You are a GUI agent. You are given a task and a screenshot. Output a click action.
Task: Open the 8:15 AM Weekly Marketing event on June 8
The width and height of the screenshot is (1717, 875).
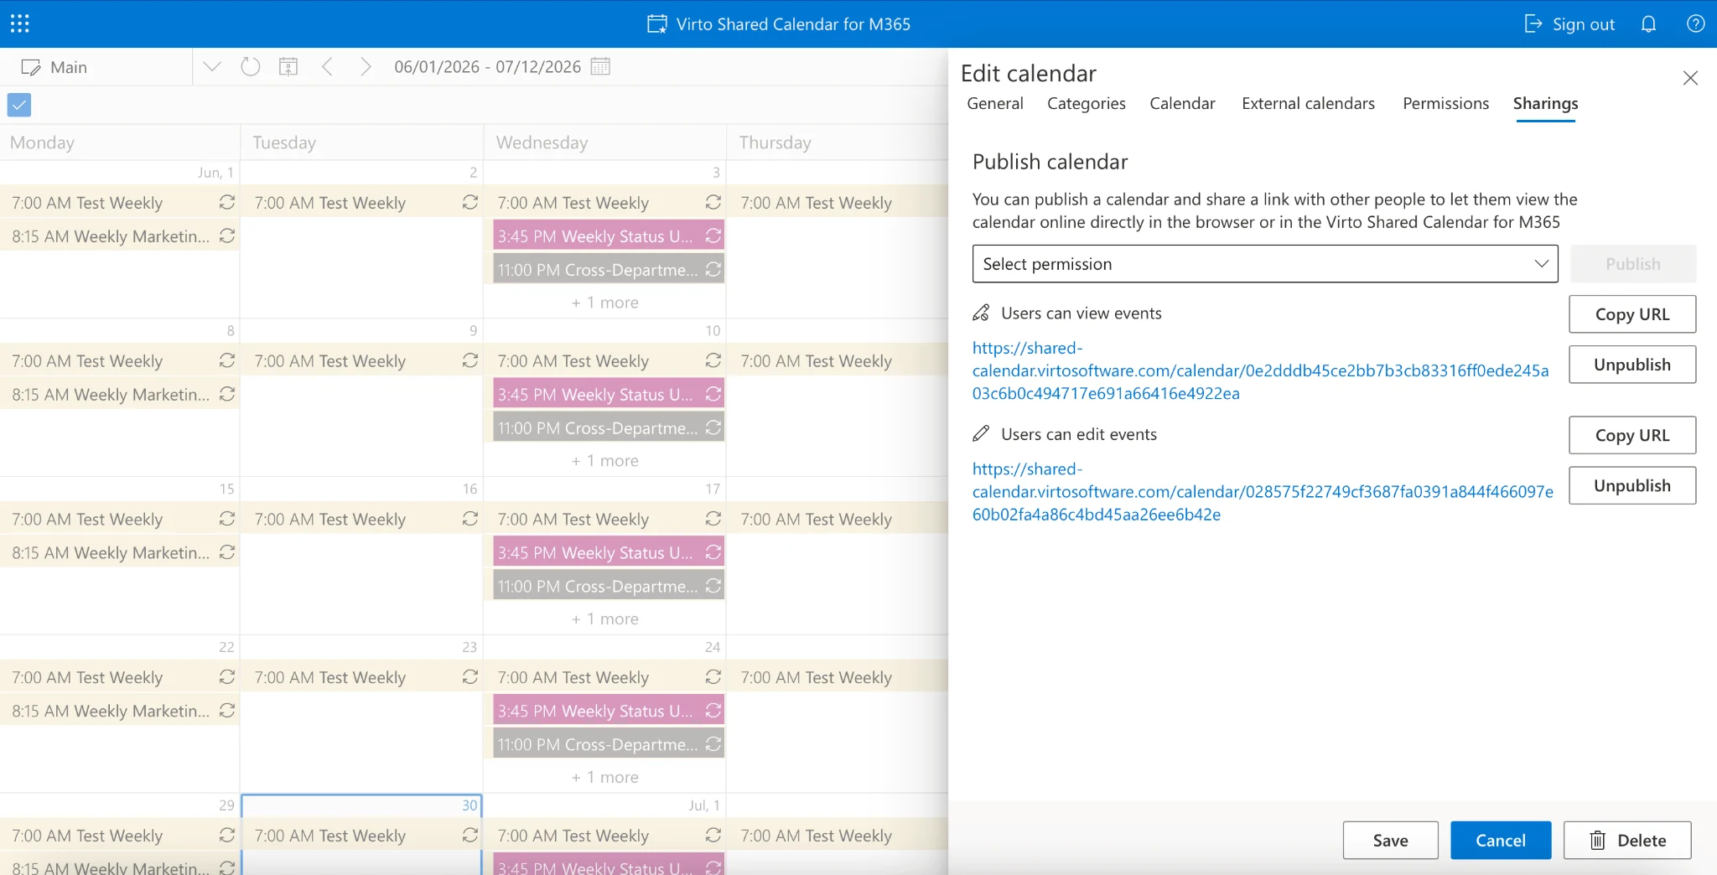(120, 394)
